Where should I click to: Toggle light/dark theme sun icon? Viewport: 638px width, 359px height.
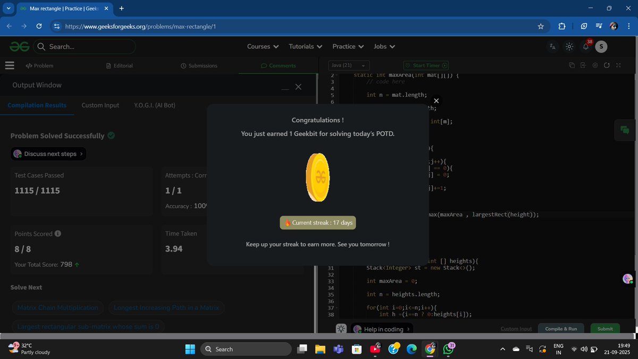click(x=569, y=47)
